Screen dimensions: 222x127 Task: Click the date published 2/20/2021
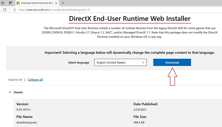pos(140,110)
